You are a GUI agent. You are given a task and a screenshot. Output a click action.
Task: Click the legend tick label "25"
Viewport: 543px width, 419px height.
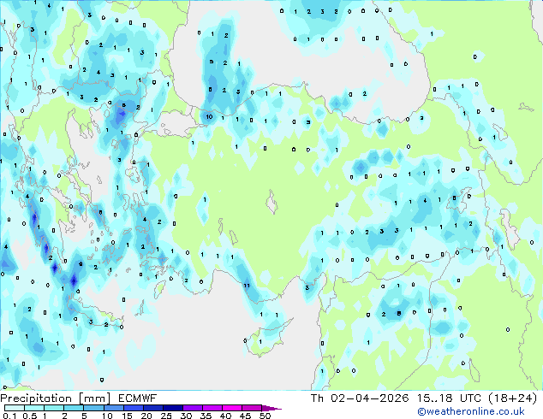tap(166, 416)
